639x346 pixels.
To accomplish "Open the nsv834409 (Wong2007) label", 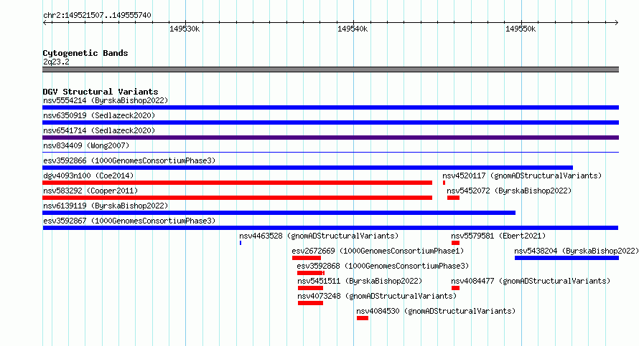I will (86, 145).
